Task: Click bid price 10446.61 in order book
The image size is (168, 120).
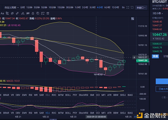Action: tap(157, 44)
